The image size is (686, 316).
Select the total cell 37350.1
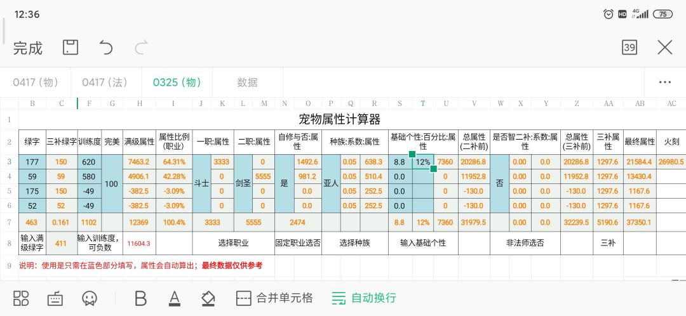coord(640,223)
